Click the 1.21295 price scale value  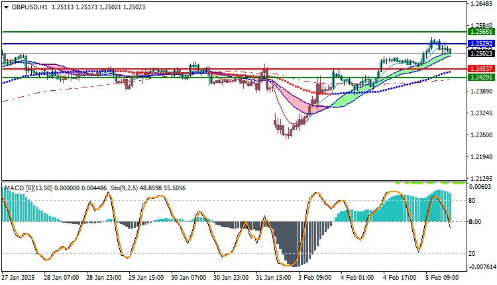(482, 178)
